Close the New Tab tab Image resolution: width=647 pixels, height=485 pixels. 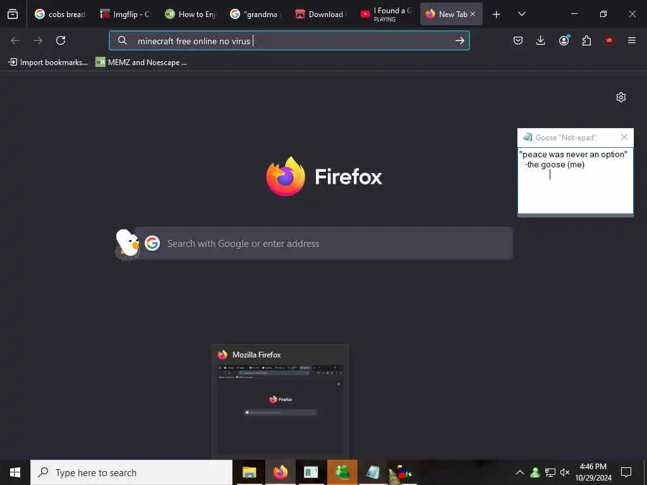point(473,14)
